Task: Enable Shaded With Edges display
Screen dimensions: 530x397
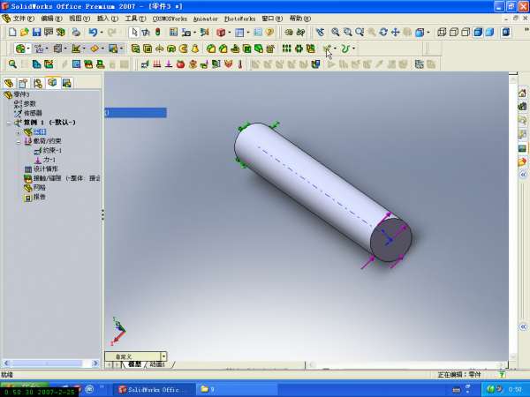Action: pos(478,32)
